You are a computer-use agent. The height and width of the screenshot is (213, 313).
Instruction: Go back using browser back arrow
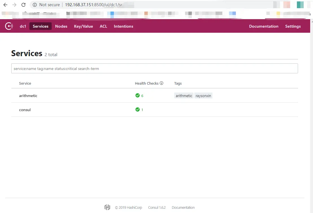coord(5,5)
